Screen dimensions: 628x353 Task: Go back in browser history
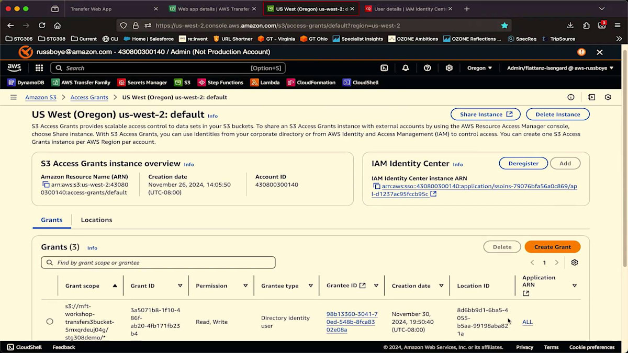click(x=10, y=25)
